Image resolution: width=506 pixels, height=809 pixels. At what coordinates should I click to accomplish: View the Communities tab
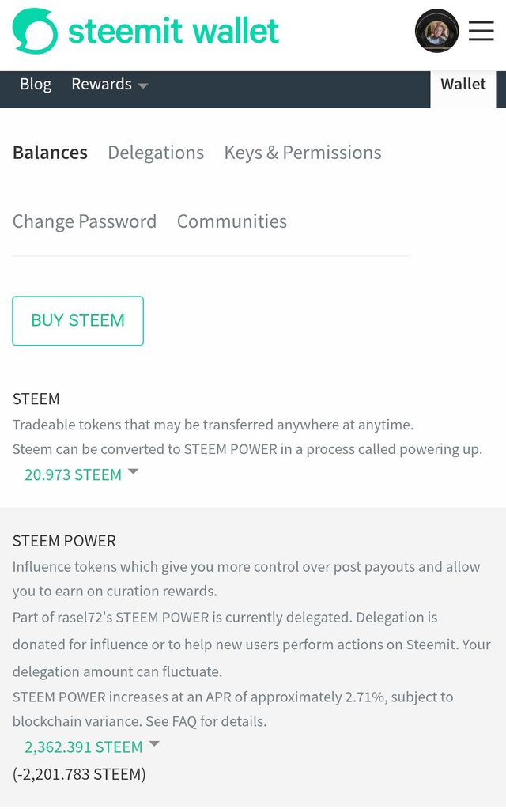(232, 221)
